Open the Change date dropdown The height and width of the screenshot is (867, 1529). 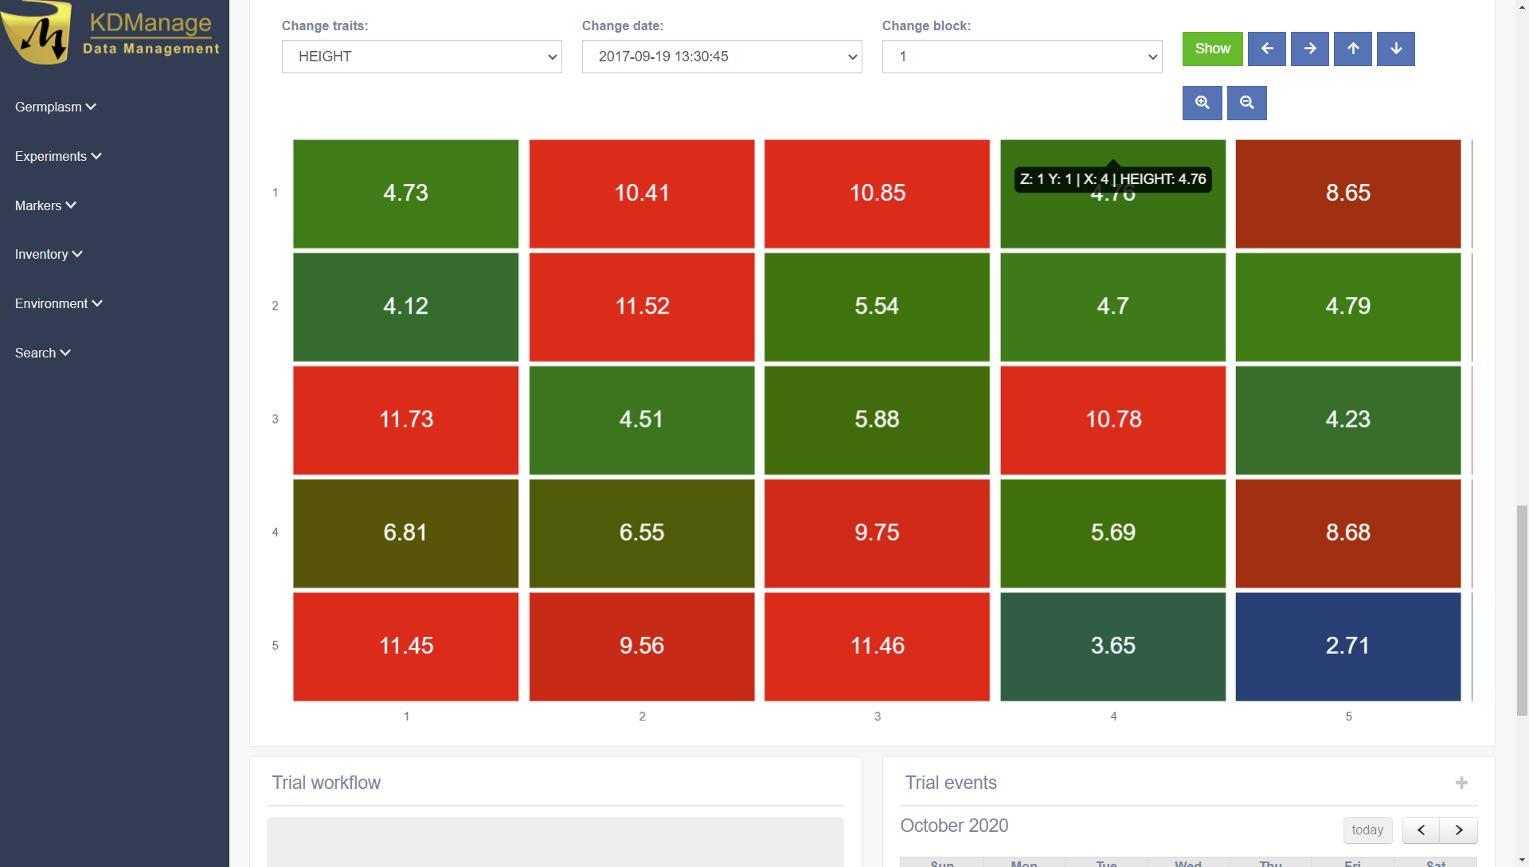coord(721,57)
